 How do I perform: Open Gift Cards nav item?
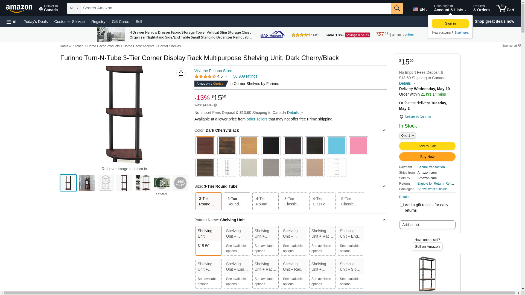[x=120, y=22]
